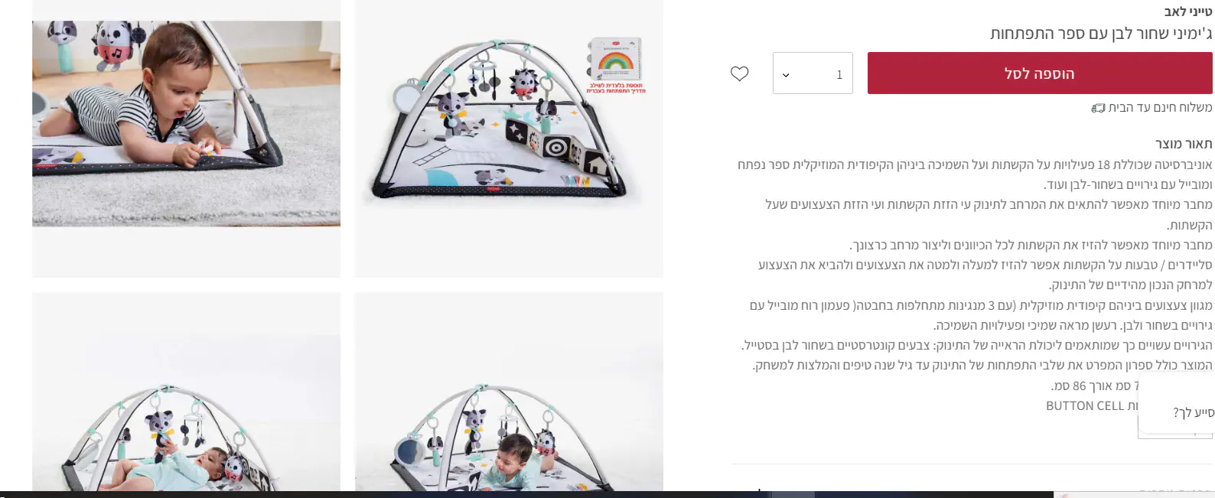Open bottom photo of baby on tummy in gym

(509, 392)
